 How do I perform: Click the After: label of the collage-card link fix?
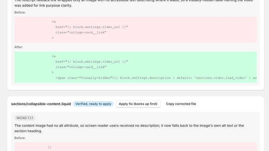pyautogui.click(x=19, y=47)
